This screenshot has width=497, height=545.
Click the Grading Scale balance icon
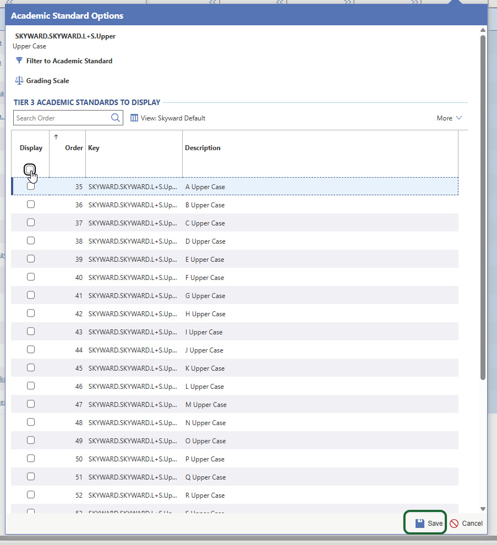tap(19, 81)
